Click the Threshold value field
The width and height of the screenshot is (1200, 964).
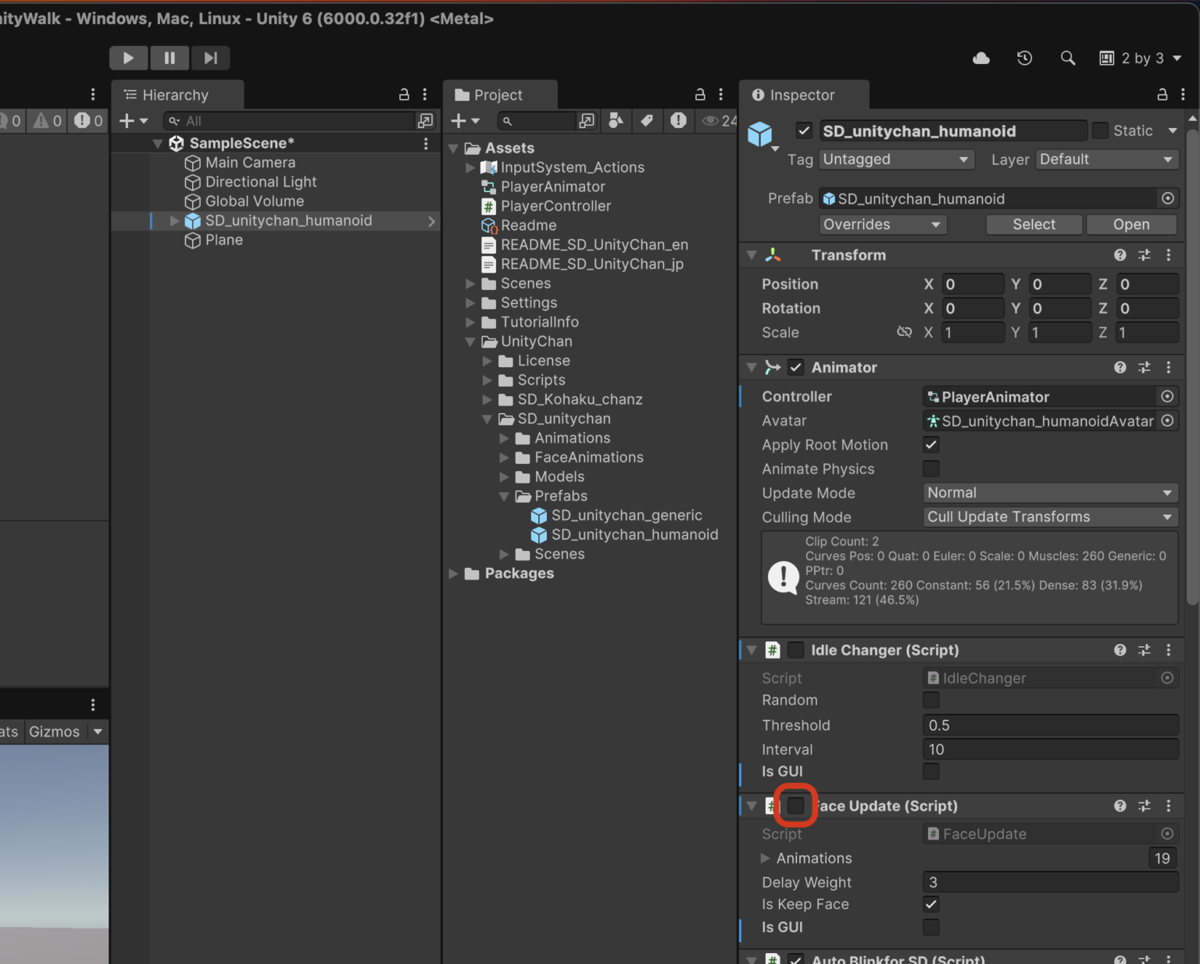[1049, 725]
